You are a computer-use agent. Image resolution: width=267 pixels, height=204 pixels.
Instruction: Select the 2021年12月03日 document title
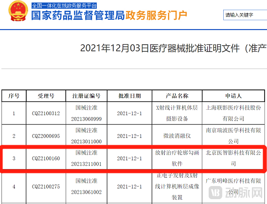coord(173,48)
